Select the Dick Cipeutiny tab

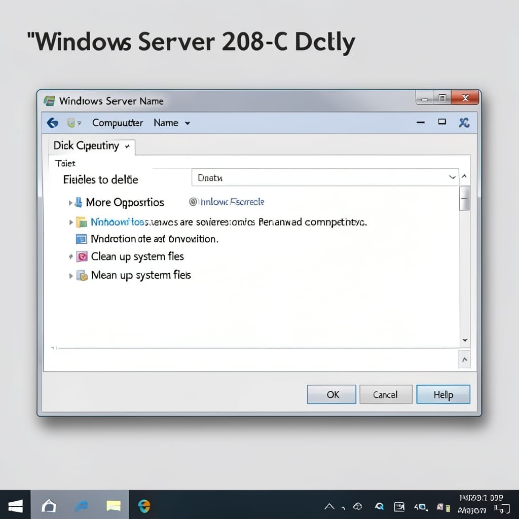click(x=92, y=146)
